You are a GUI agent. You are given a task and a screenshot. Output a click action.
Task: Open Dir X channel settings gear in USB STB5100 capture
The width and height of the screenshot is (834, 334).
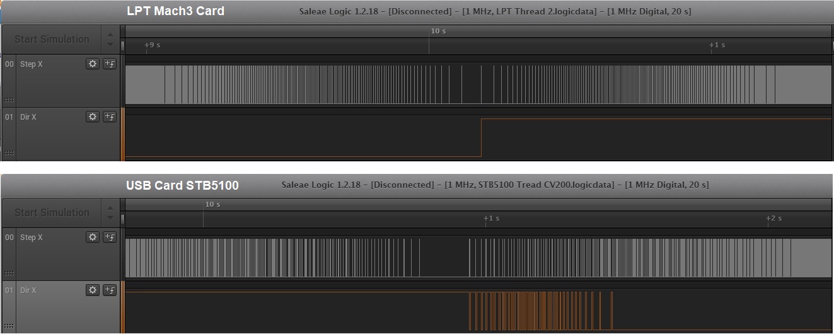click(x=93, y=290)
